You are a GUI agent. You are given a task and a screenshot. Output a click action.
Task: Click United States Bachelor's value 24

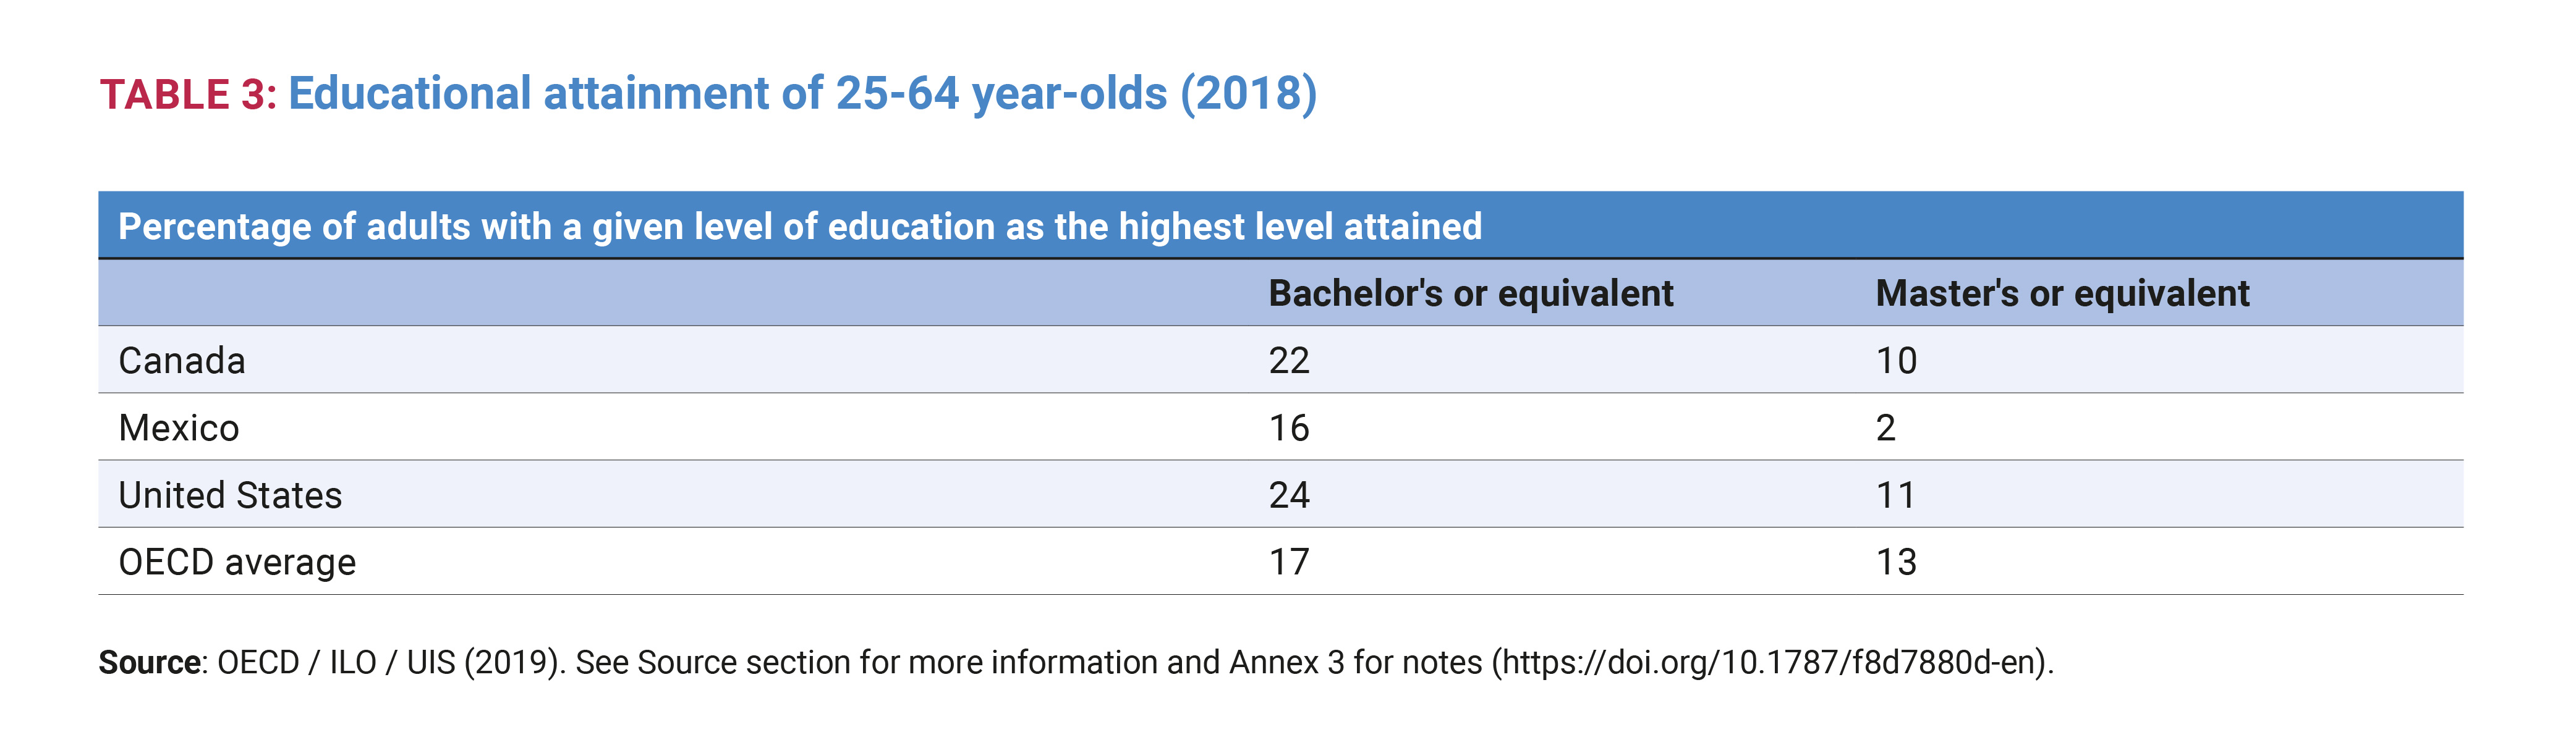pyautogui.click(x=1289, y=495)
